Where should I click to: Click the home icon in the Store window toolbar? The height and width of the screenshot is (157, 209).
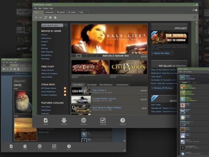pyautogui.click(x=55, y=18)
